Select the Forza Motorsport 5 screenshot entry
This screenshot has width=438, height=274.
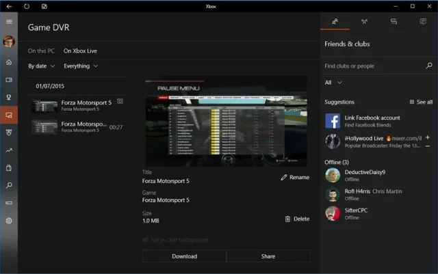(x=77, y=105)
